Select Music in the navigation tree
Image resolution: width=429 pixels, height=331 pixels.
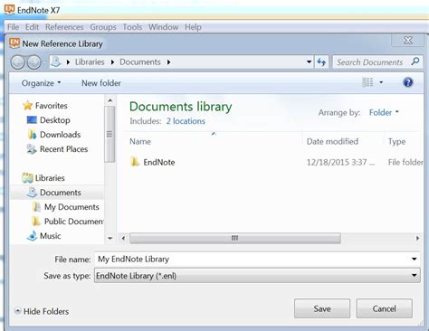tap(50, 236)
